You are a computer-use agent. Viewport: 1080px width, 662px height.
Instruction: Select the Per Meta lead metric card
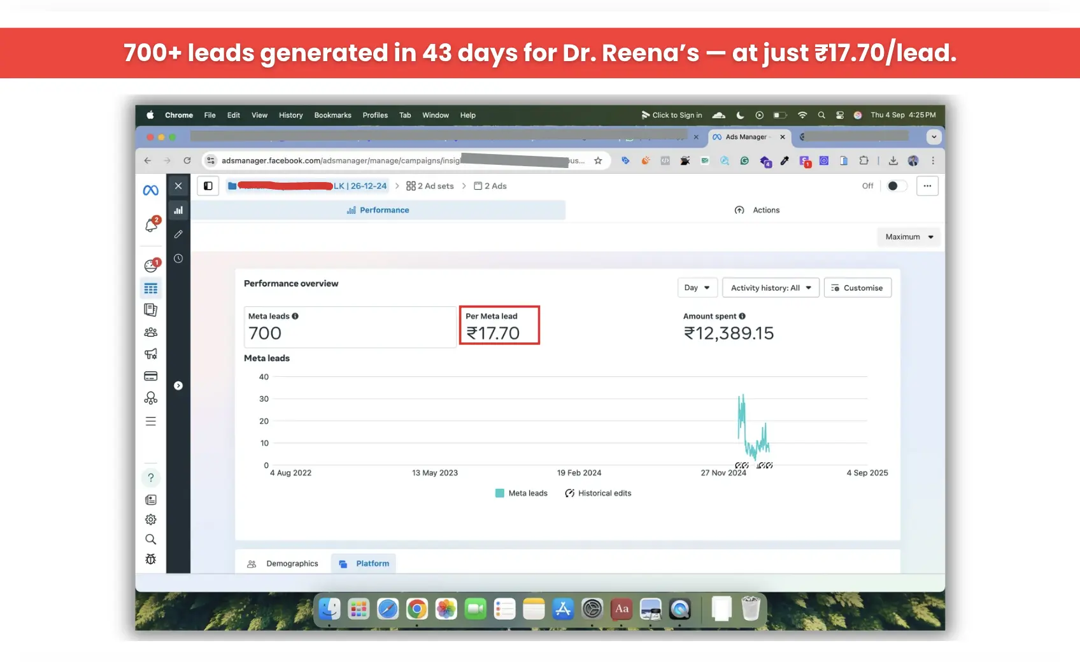[x=499, y=325]
